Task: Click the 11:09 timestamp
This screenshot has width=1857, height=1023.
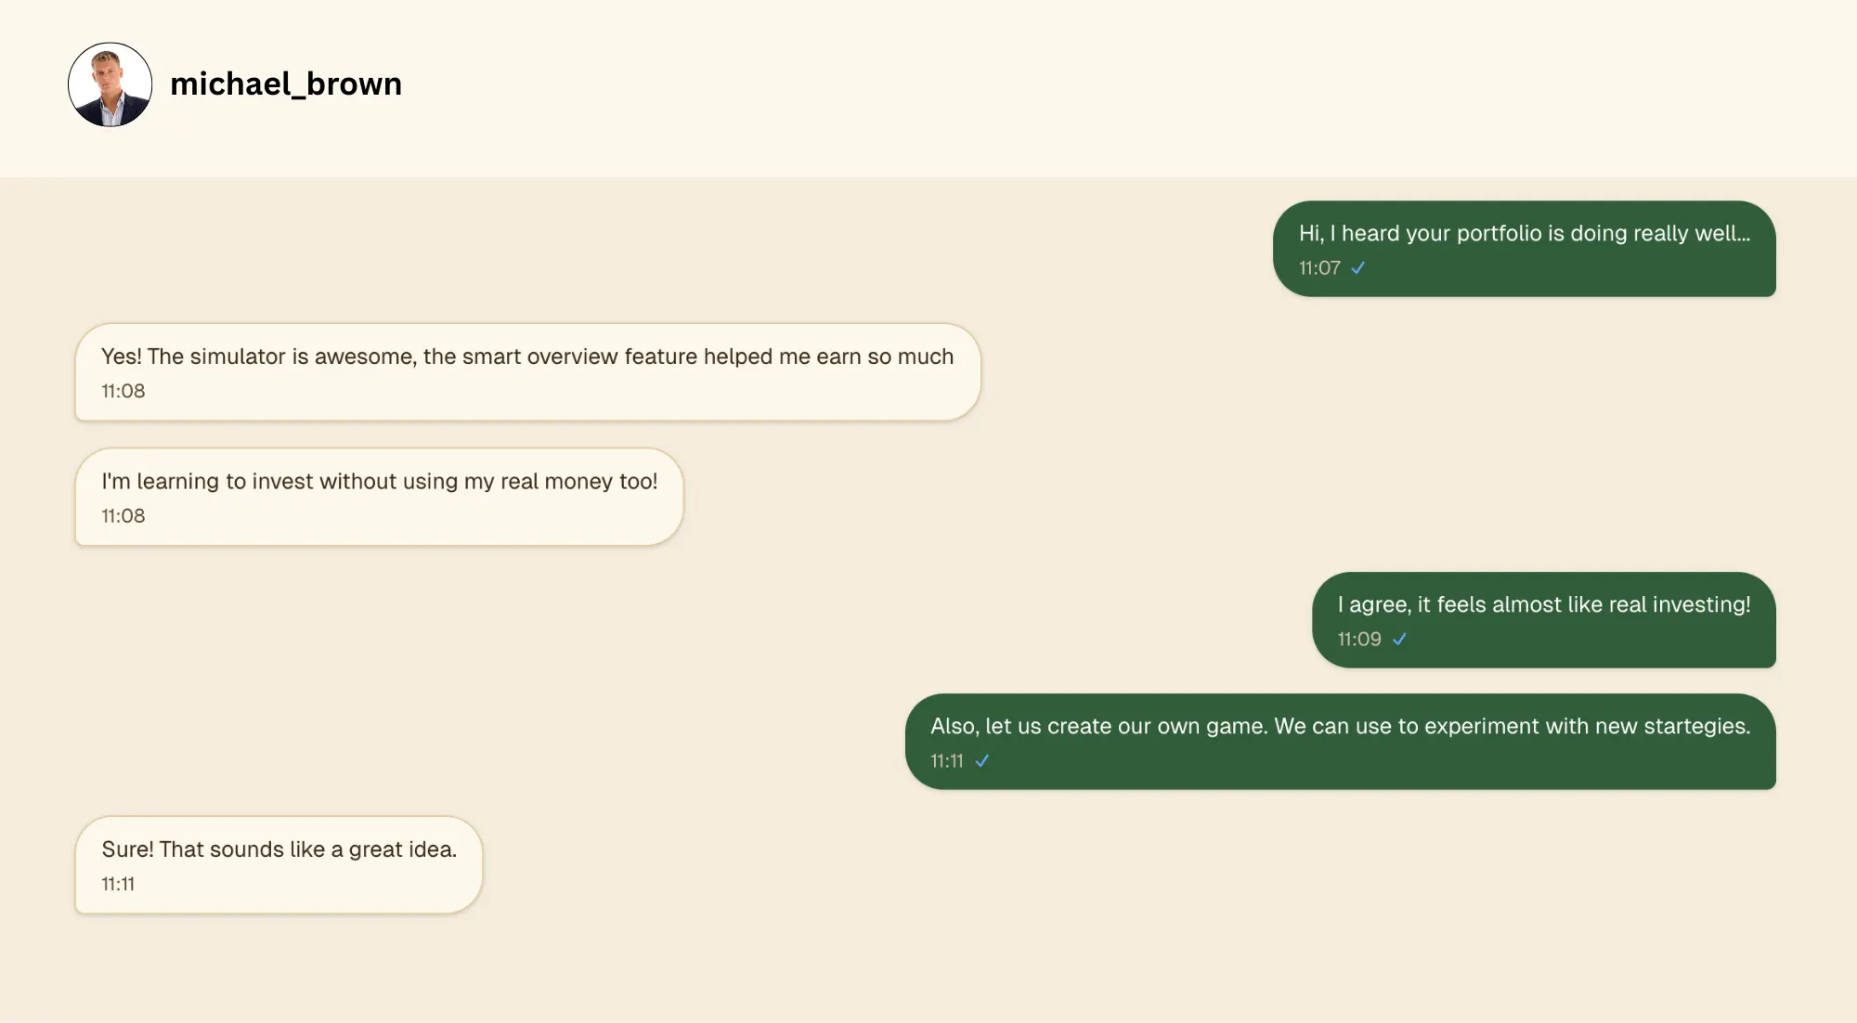Action: [x=1359, y=640]
